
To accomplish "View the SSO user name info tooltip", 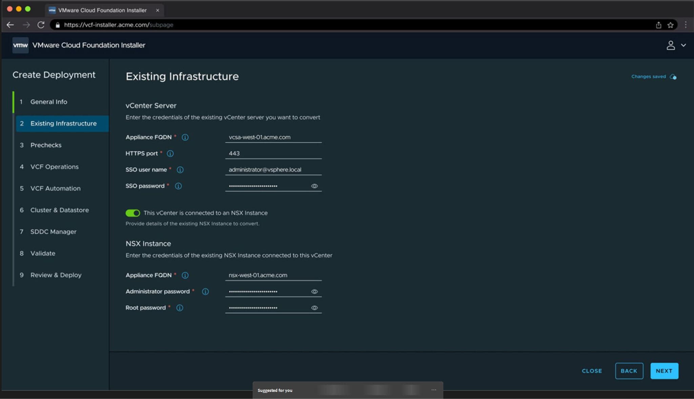I will pyautogui.click(x=180, y=169).
